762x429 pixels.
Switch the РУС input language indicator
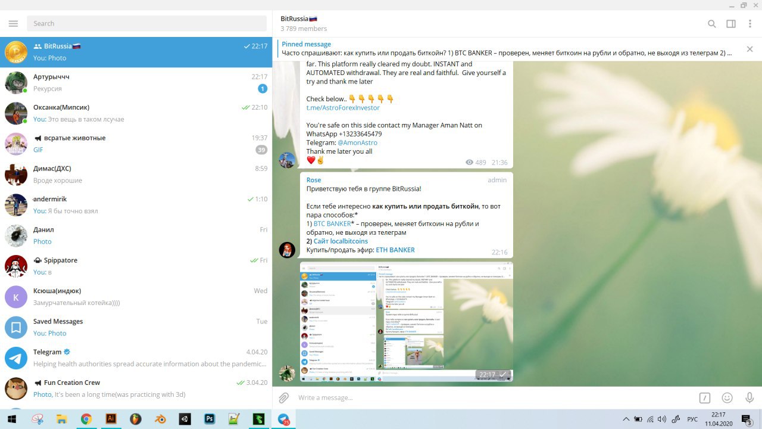click(692, 419)
